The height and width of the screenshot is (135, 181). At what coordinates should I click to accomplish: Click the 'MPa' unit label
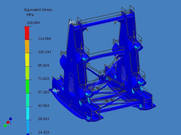point(30,15)
